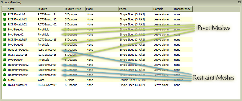Select the PivotPeep02 mesh row
Screen dimensions: 242x101
[x=16, y=35]
